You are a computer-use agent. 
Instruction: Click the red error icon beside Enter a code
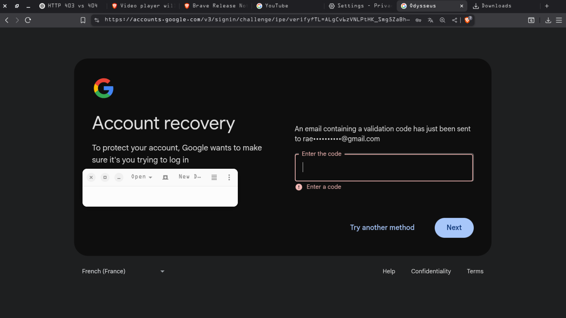[x=299, y=187]
